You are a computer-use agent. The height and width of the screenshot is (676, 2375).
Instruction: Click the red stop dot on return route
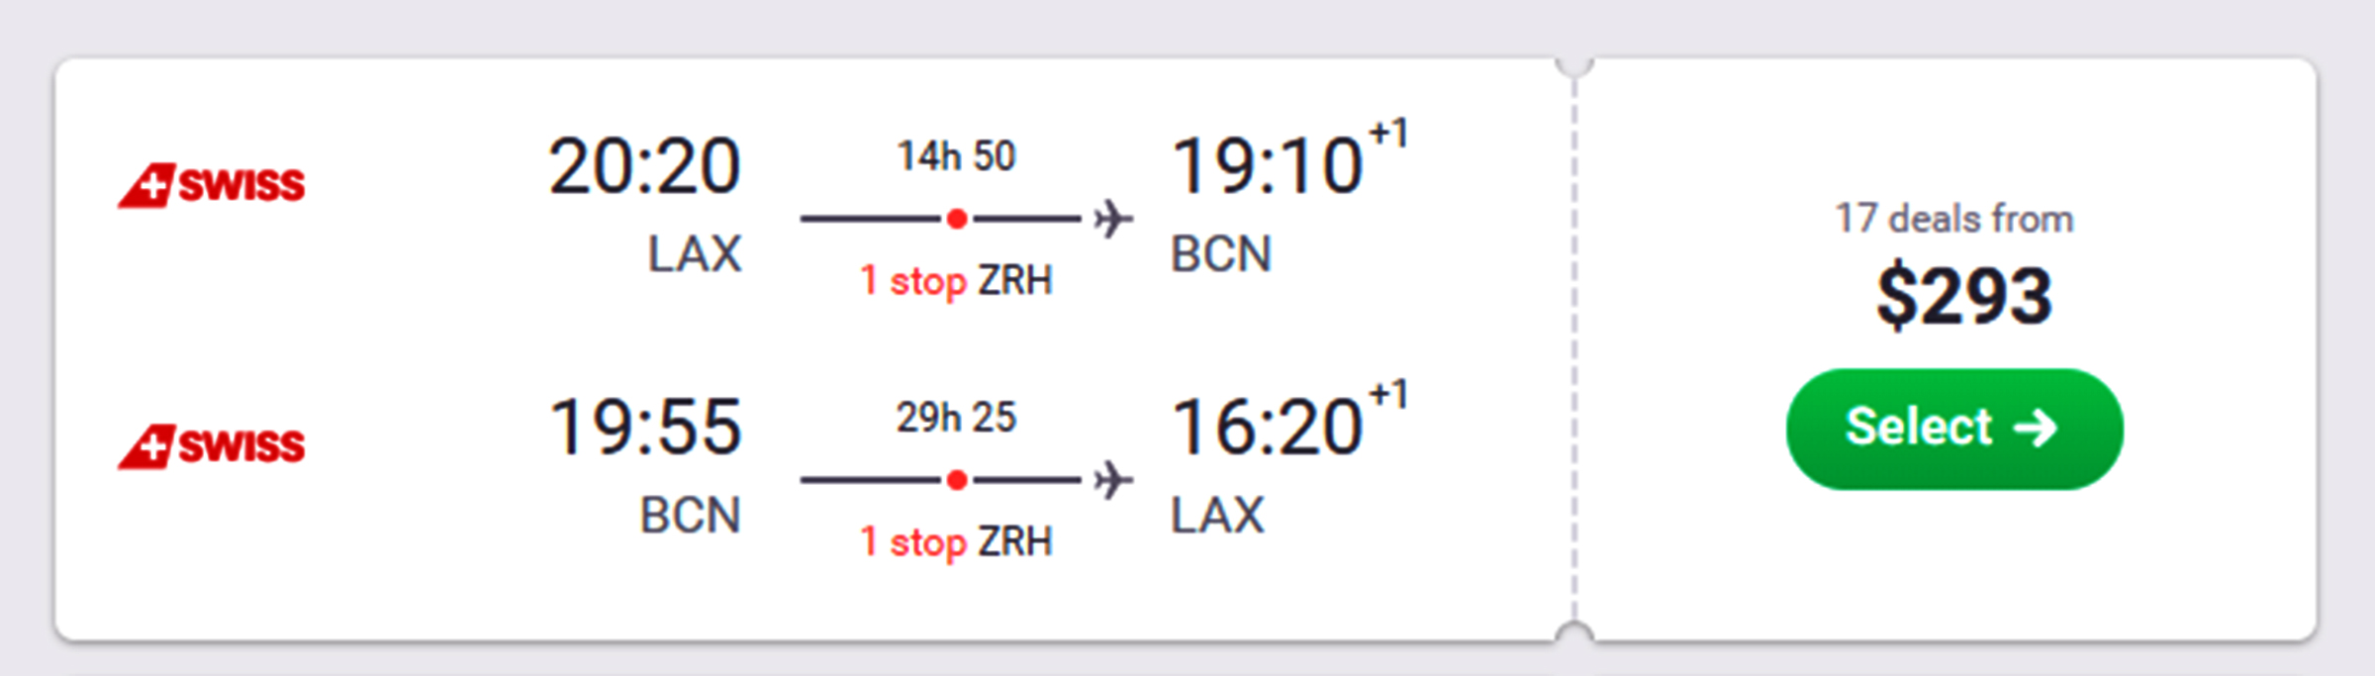[x=956, y=480]
